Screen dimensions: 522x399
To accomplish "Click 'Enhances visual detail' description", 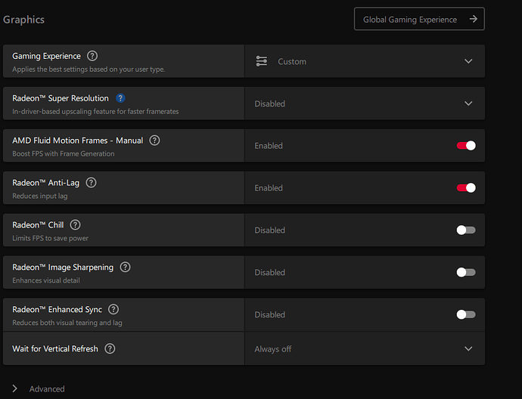I will tap(46, 280).
